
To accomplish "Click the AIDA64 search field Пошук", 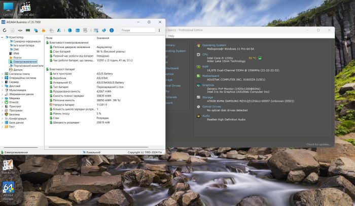I will 137,30.
